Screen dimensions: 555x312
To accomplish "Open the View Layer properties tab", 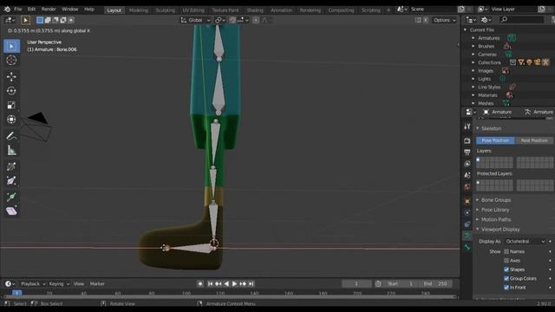I will [x=467, y=164].
